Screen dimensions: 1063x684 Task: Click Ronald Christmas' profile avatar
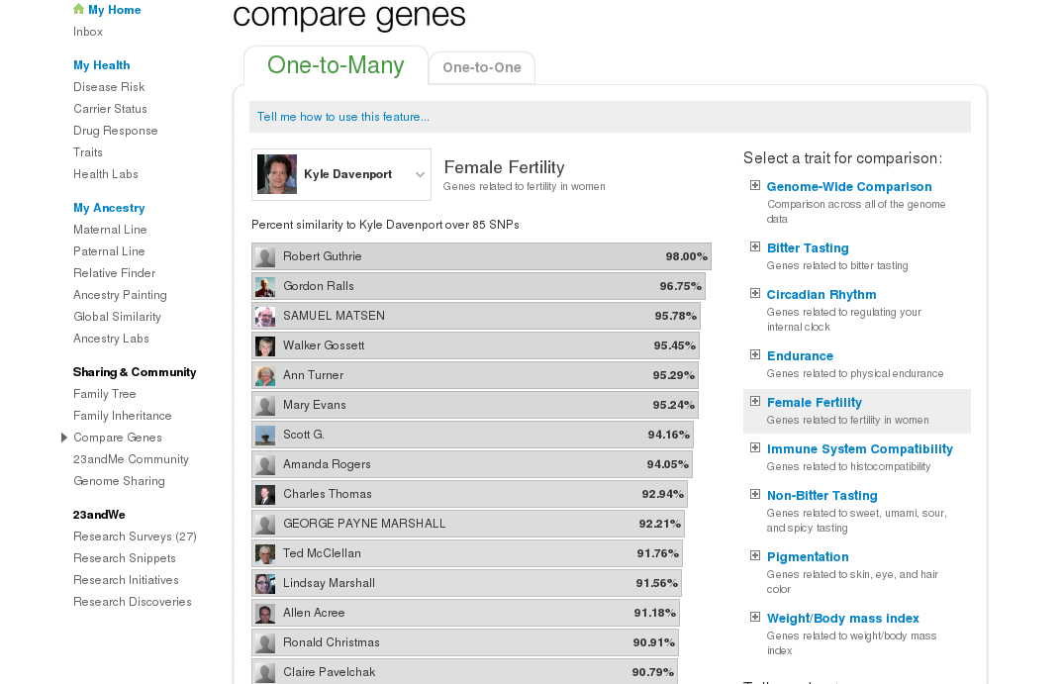pyautogui.click(x=265, y=643)
